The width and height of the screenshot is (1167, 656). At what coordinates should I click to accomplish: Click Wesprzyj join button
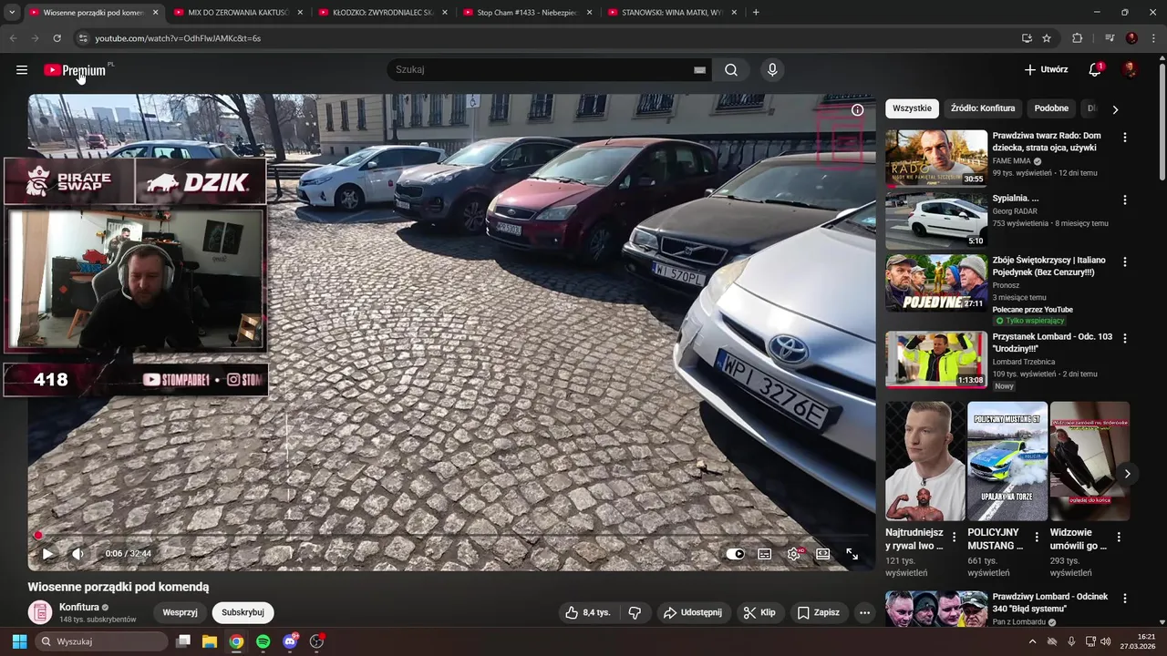click(181, 613)
